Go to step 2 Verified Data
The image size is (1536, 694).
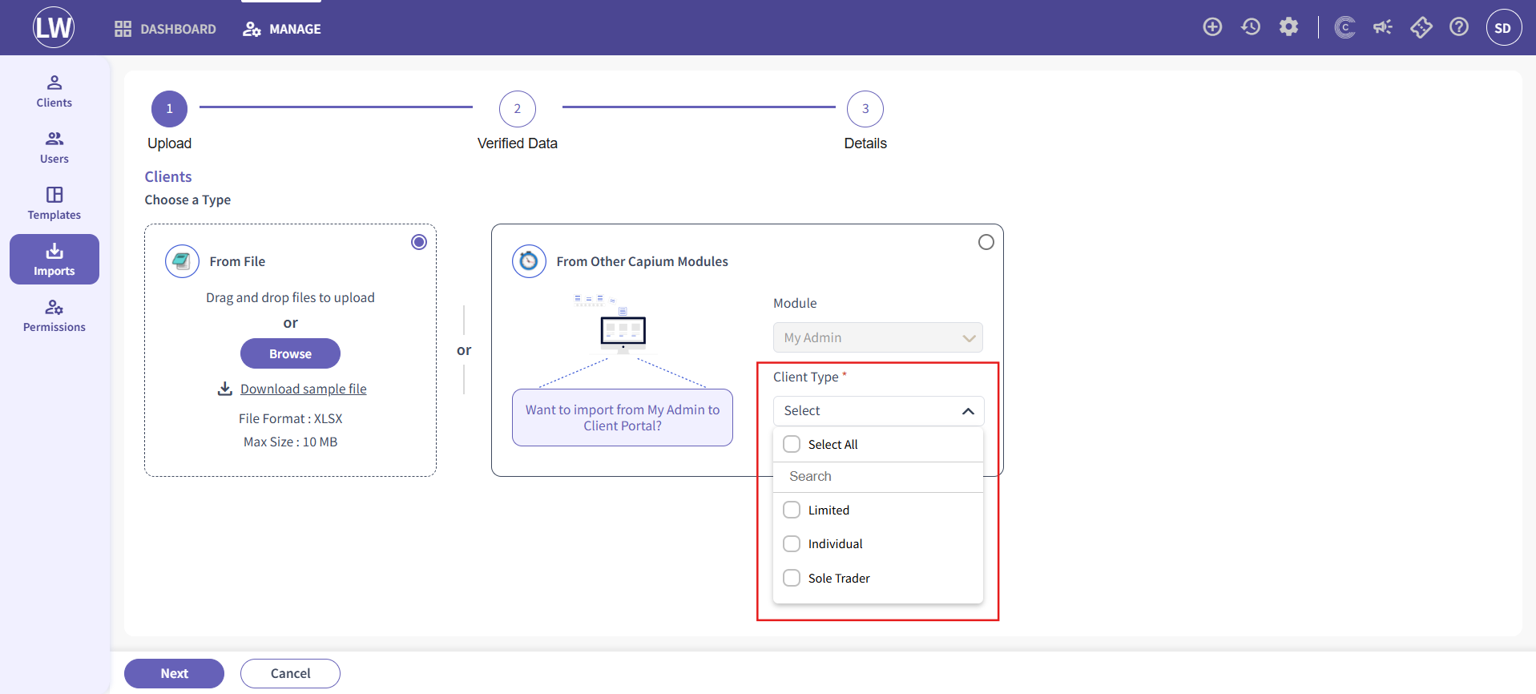coord(518,109)
